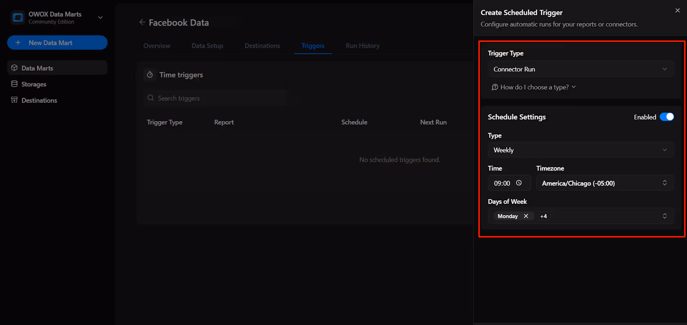Click the plus icon in New Data Mart
This screenshot has width=687, height=325.
[x=18, y=43]
